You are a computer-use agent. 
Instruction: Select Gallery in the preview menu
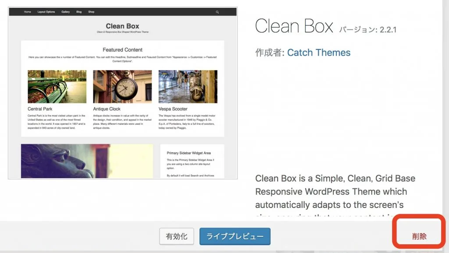66,12
